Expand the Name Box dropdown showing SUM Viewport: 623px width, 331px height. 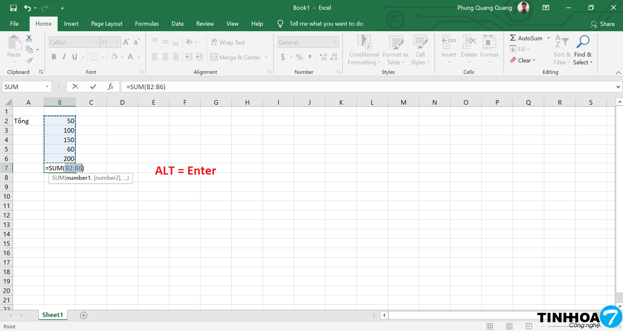47,86
